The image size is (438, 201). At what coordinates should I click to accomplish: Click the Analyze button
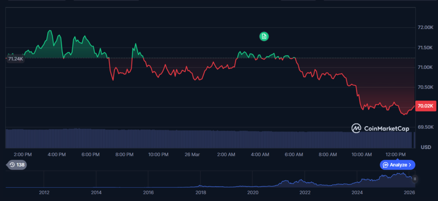click(397, 165)
